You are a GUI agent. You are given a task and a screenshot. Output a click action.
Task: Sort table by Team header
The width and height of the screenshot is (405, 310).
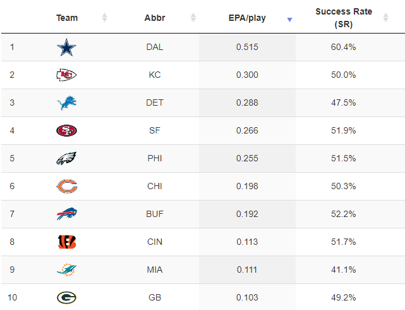(67, 18)
